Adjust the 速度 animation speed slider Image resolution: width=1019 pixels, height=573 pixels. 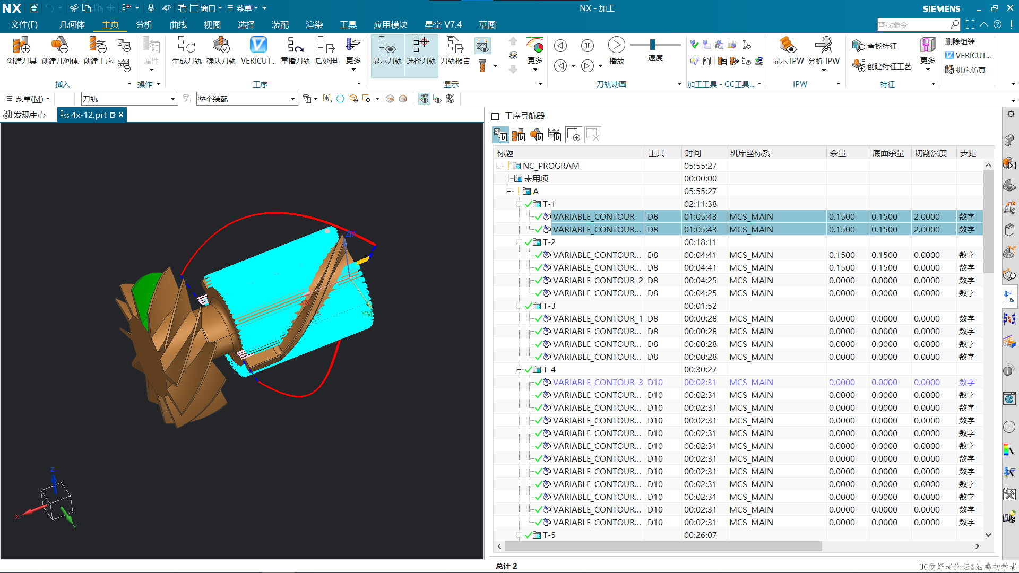[653, 45]
